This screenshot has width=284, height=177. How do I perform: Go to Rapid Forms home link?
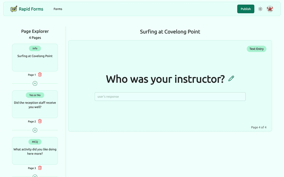click(31, 9)
